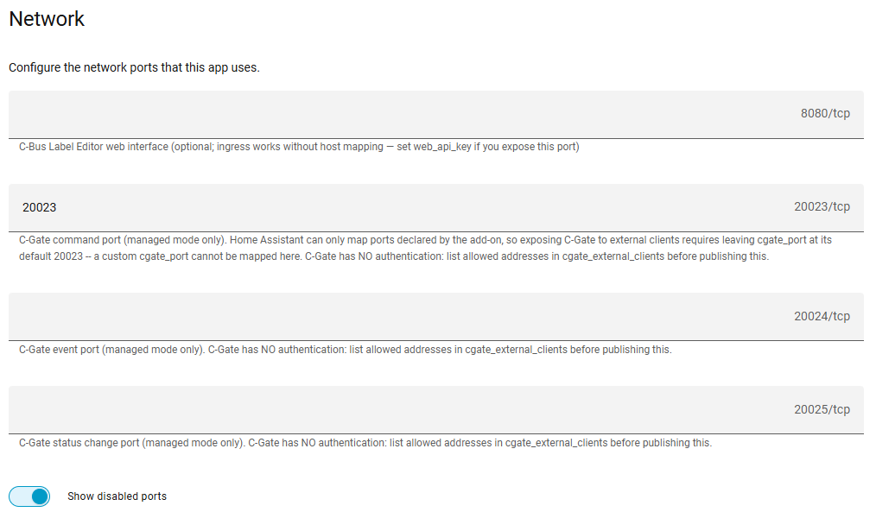Click 'Configure the network ports' subtitle text
876x512 pixels.
click(x=134, y=67)
